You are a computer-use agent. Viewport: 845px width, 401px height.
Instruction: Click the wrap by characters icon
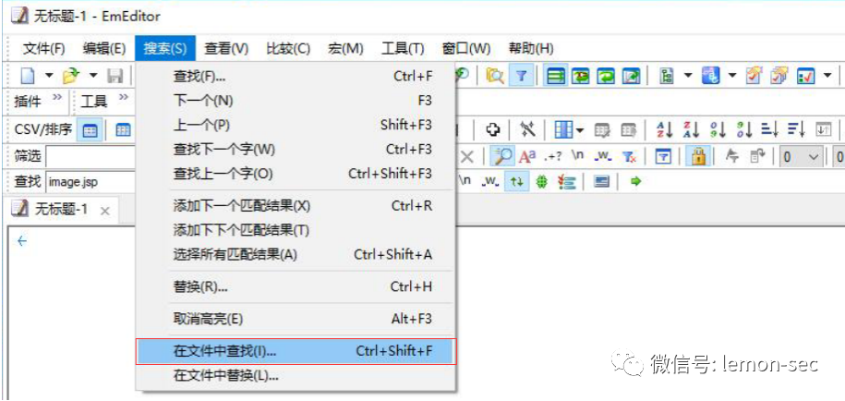click(580, 76)
